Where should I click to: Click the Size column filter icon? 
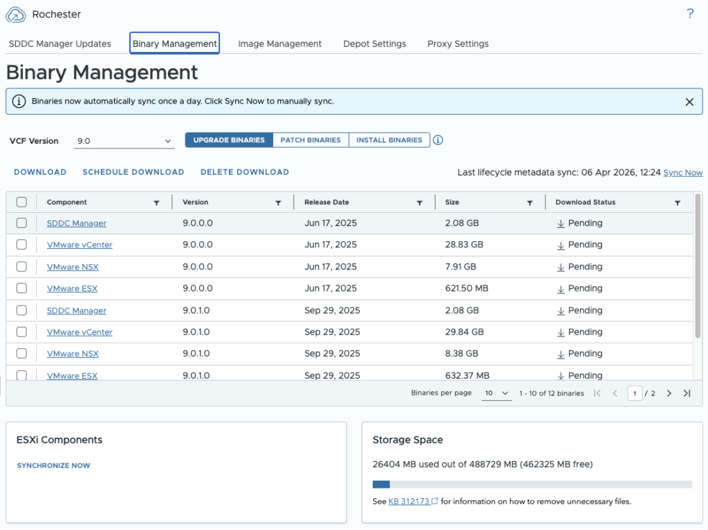530,203
